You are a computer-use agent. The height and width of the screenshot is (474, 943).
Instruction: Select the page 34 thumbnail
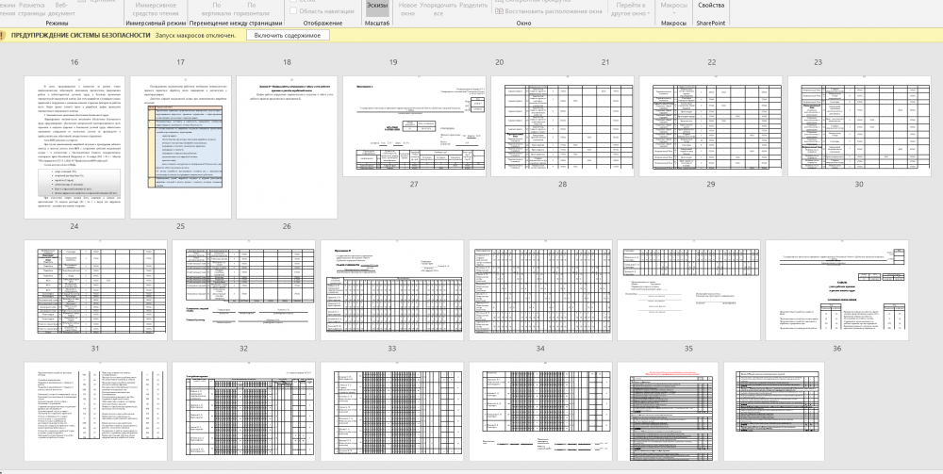(x=540, y=290)
